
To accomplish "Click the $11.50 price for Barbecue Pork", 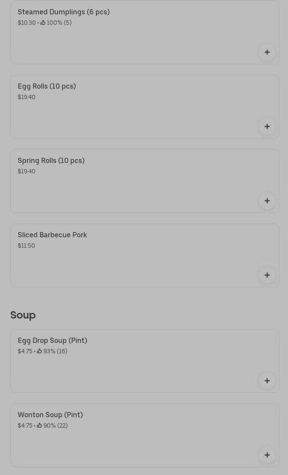I will pos(26,246).
